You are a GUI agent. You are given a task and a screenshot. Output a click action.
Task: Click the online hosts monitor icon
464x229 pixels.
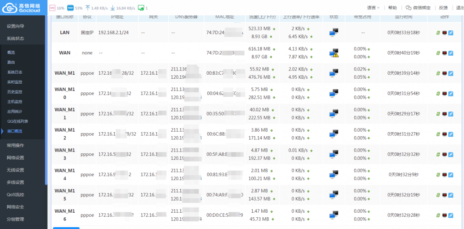tap(141, 8)
